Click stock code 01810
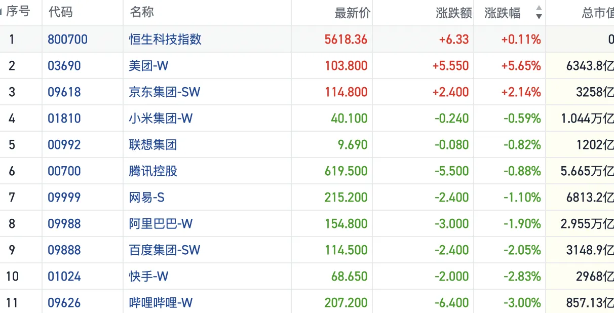The image size is (614, 313). tap(64, 119)
